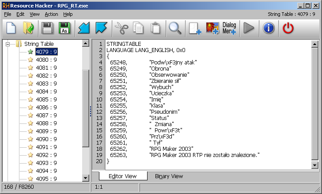Click the dark blue arrow icon

coord(101,28)
